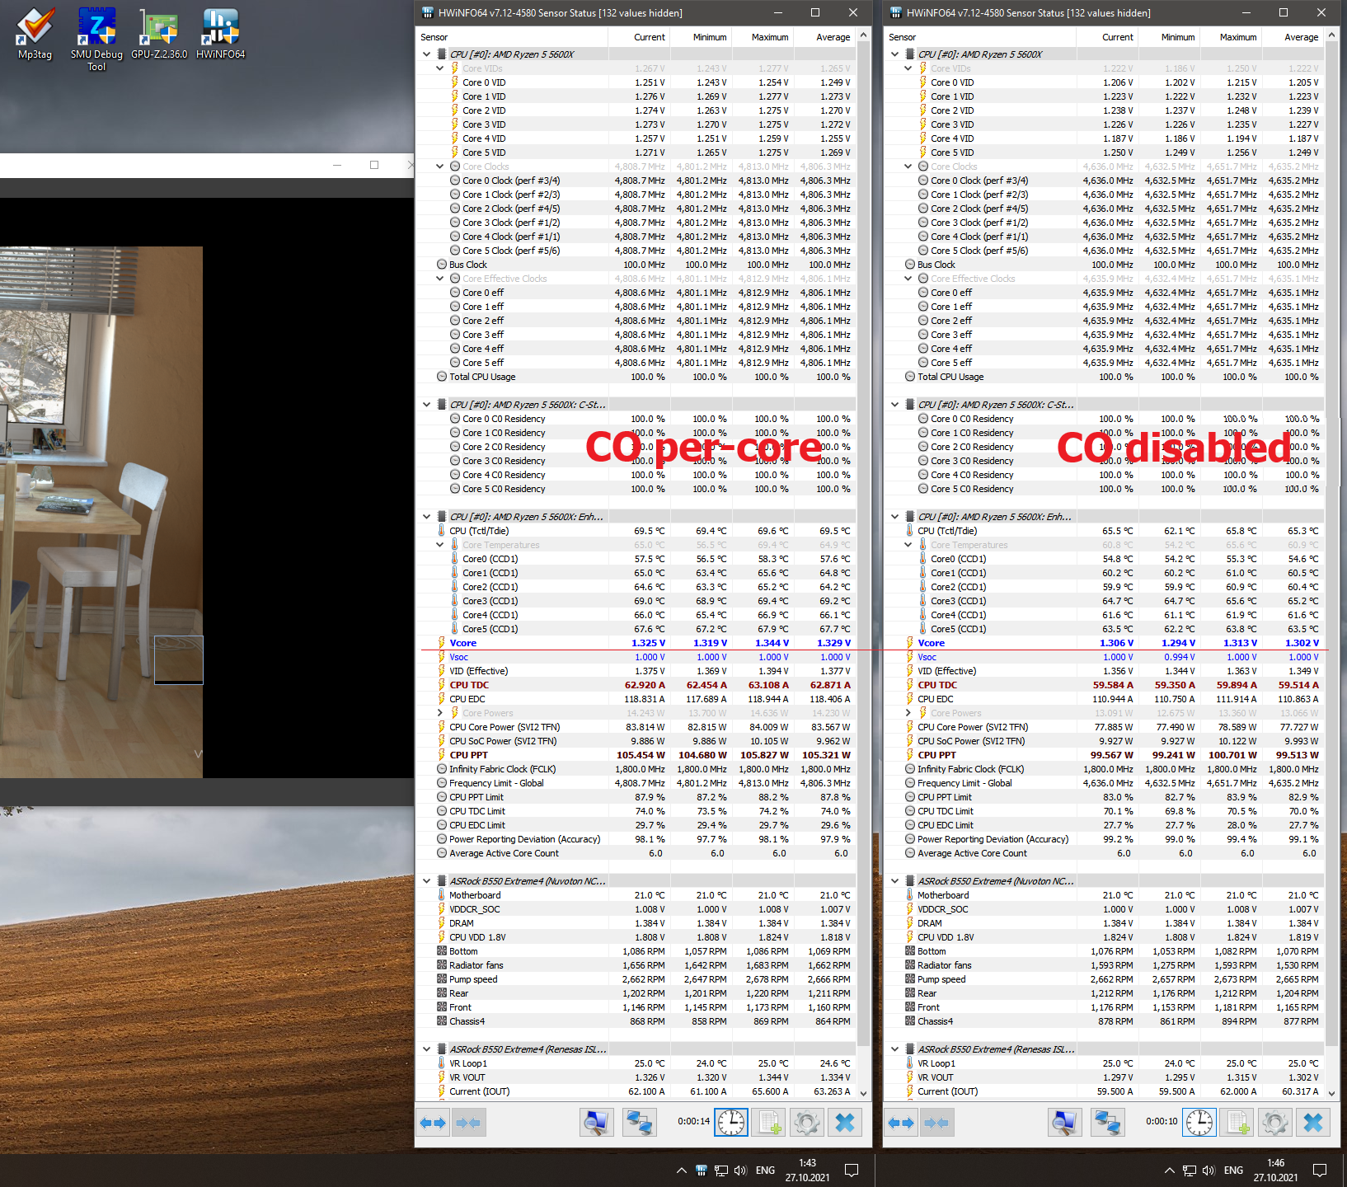Collapse Core Clocks in the left HWiNFO window
The width and height of the screenshot is (1347, 1187).
point(440,167)
